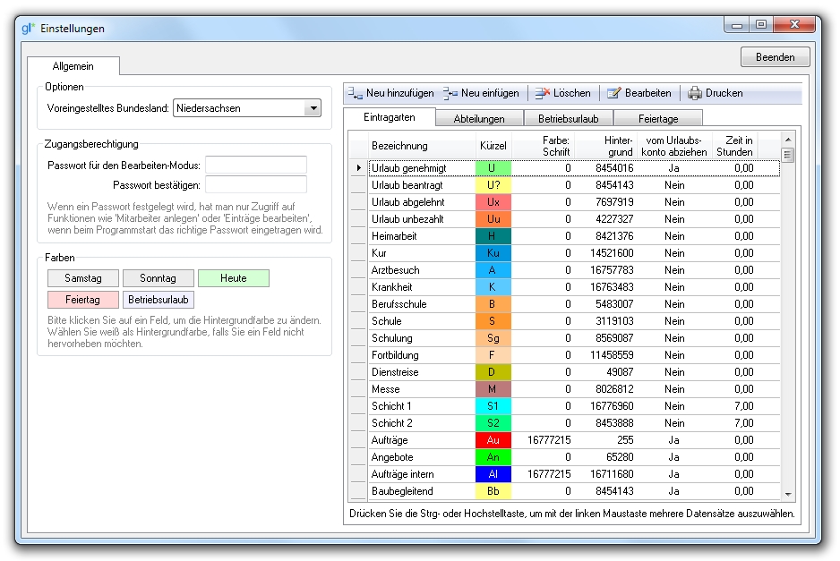Click the Beenden button
The height and width of the screenshot is (561, 840).
pos(775,57)
